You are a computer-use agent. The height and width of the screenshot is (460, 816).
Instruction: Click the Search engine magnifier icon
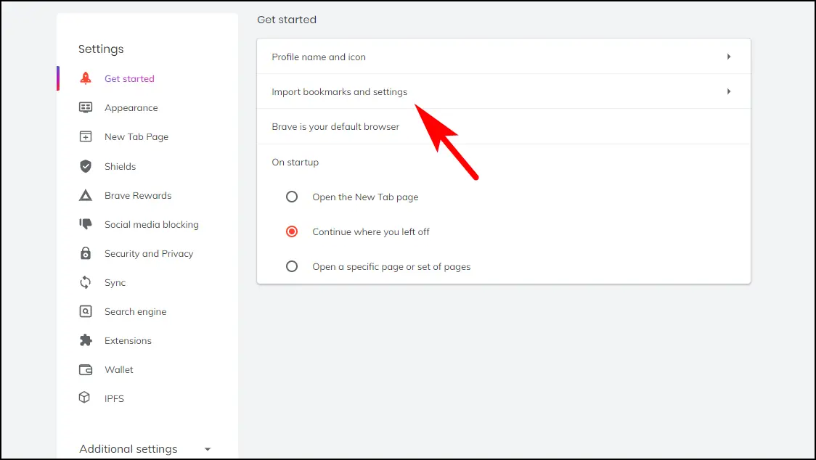[x=86, y=311]
